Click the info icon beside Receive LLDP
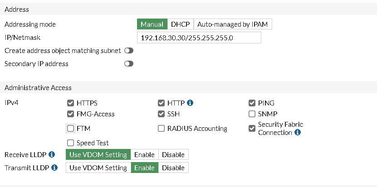Viewport: 377px width, 187px height. [x=52, y=155]
